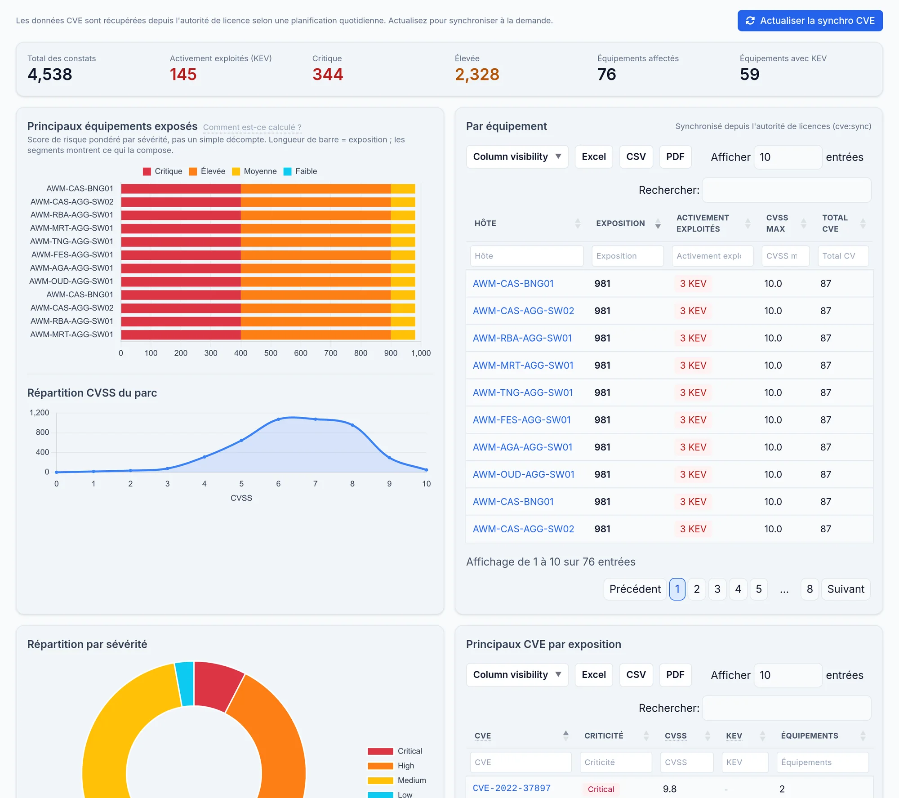899x798 pixels.
Task: Open 'Comment est-ce calculé ?' link
Action: point(252,127)
